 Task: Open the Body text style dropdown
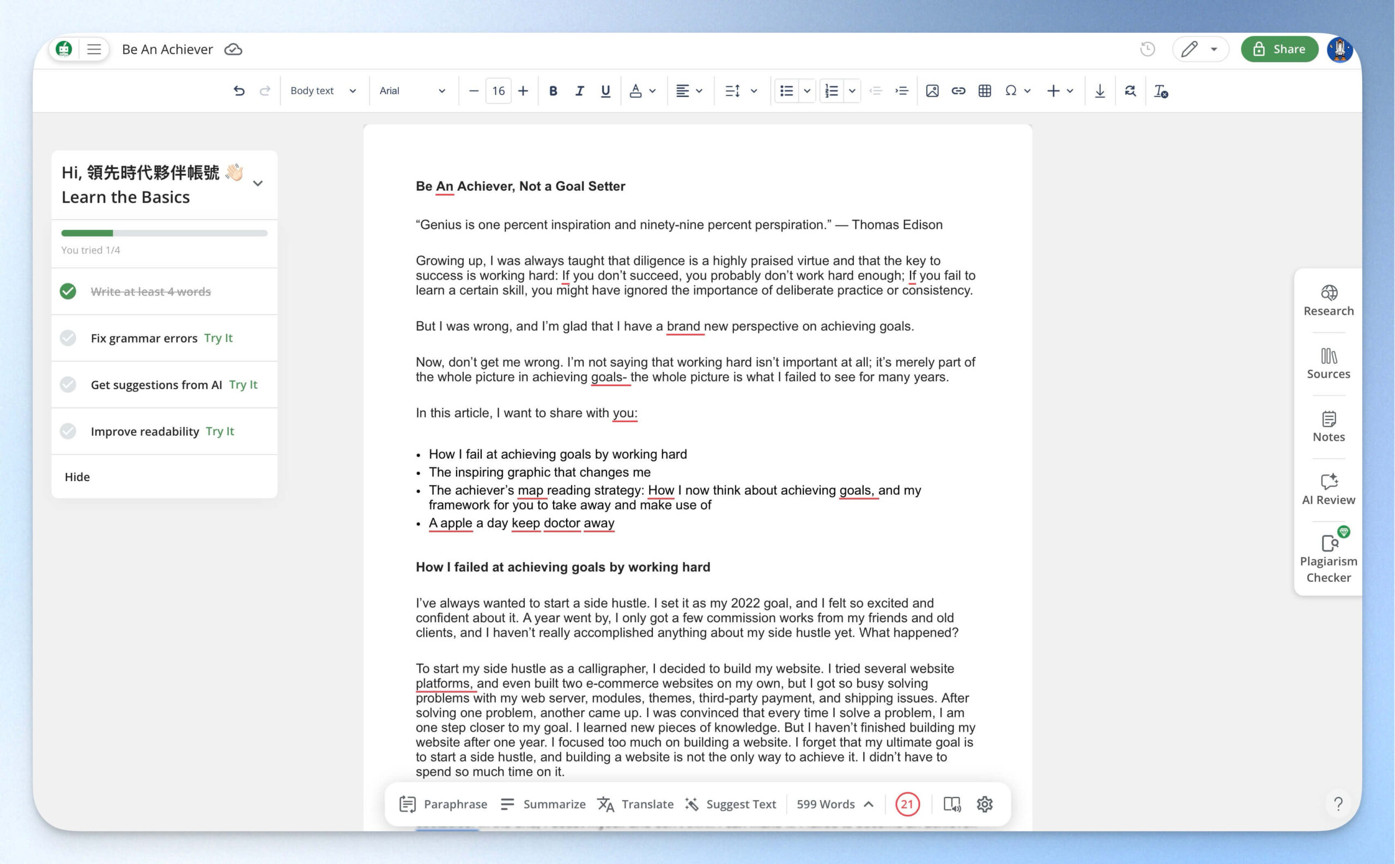[x=323, y=91]
